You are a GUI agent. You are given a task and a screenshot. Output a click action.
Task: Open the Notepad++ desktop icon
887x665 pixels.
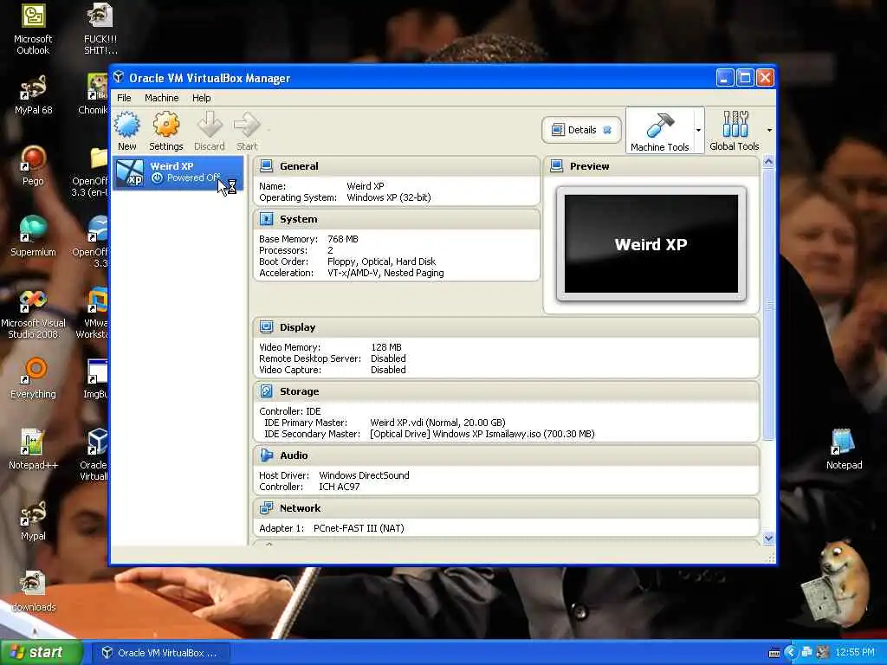(33, 442)
